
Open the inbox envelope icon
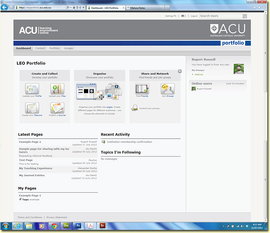point(182,16)
